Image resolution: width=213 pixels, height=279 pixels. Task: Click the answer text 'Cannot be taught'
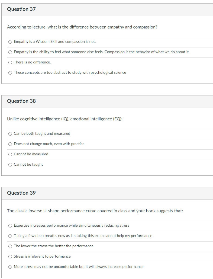point(28,165)
